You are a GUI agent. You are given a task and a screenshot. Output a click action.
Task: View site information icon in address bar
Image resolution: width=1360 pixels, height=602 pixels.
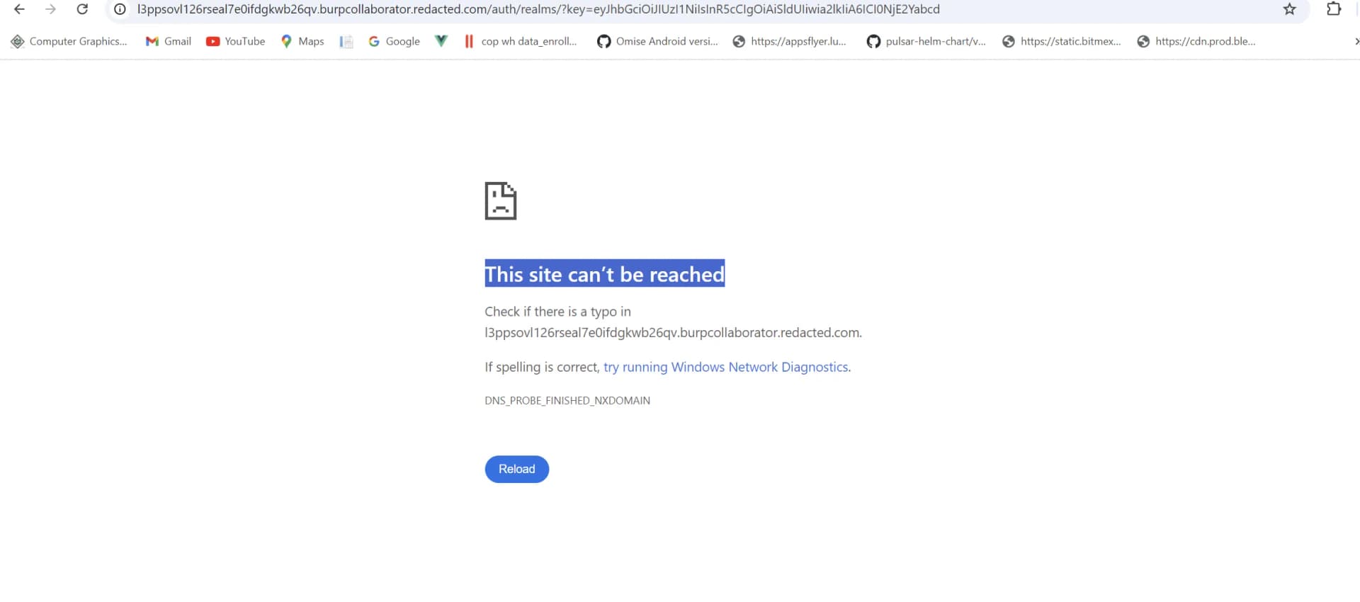[120, 9]
